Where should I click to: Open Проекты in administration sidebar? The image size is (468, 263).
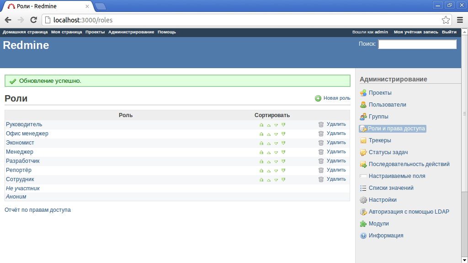pos(380,93)
